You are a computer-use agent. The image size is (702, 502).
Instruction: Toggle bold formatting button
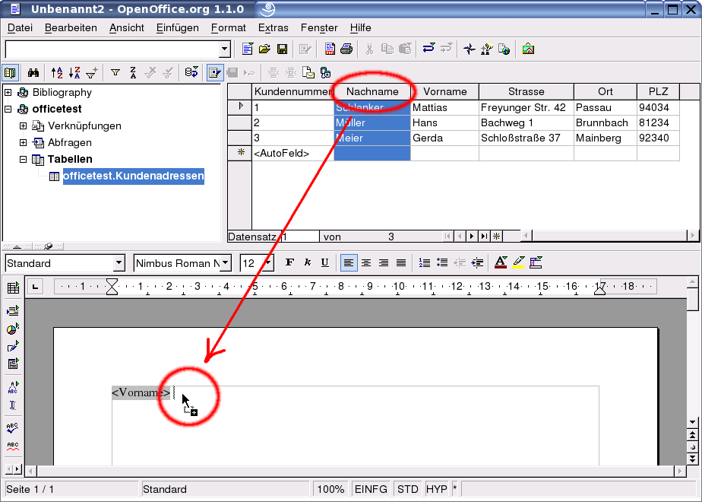289,263
